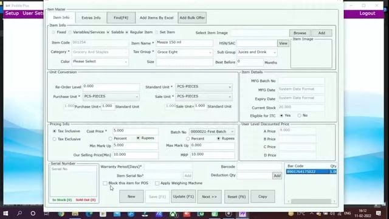This screenshot has width=389, height=219.
Task: Click the Sold Out (0) label
Action: [x=86, y=200]
